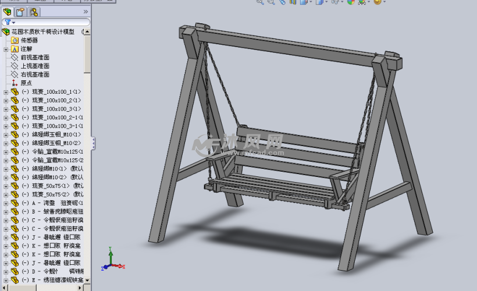Expand the manager panel tabs chevron
Viewport: 477px width, 291px height.
[x=86, y=12]
